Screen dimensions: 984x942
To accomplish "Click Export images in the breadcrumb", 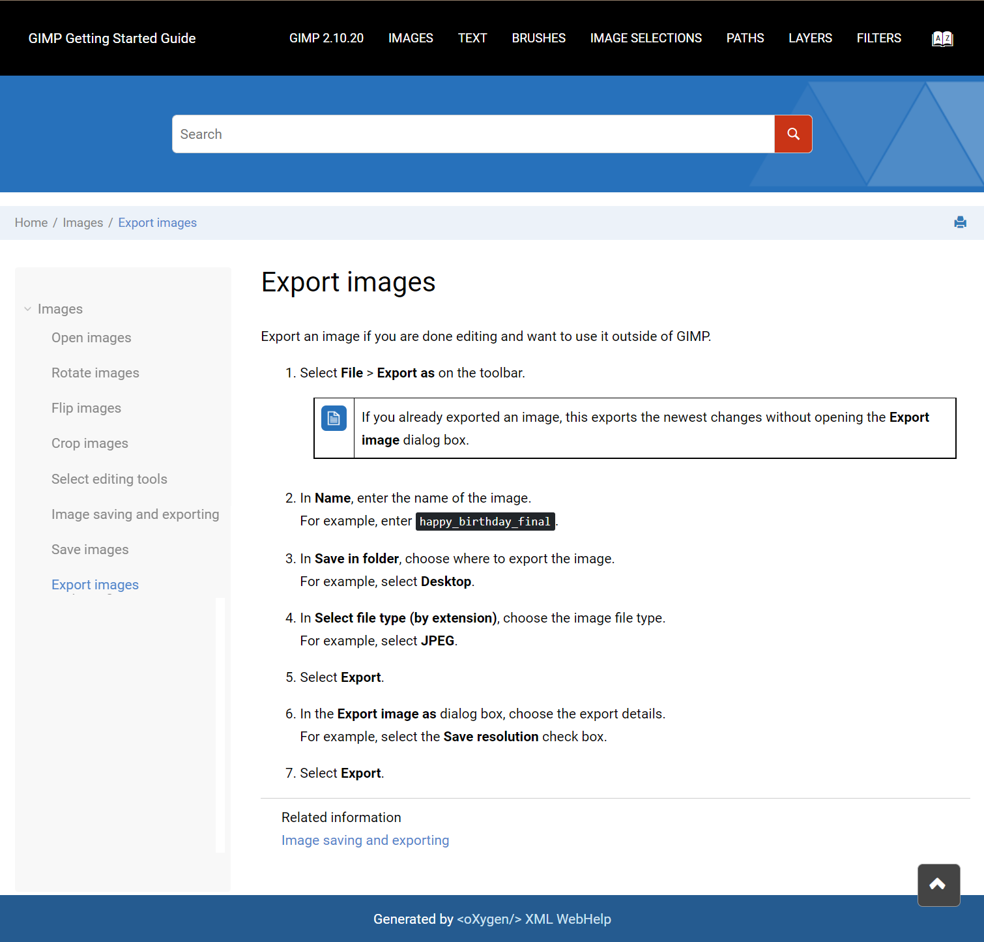I will pyautogui.click(x=157, y=223).
